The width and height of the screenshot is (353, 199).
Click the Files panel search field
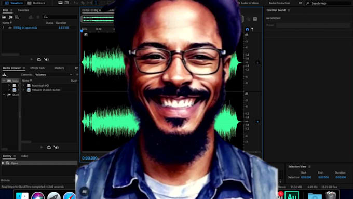(60, 17)
